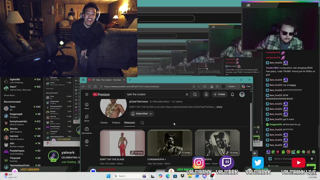Run the YouTube search with the magnifier button
This screenshot has width=320, height=180.
[195, 94]
